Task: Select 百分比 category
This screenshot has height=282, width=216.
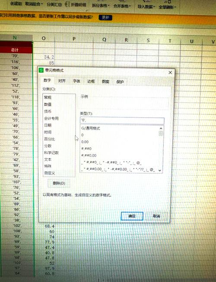Action: (59, 139)
